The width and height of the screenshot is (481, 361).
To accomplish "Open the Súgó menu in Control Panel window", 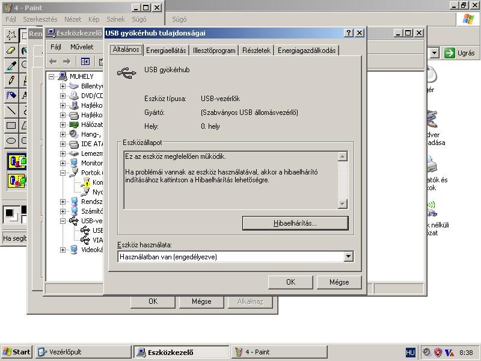I will (179, 19).
